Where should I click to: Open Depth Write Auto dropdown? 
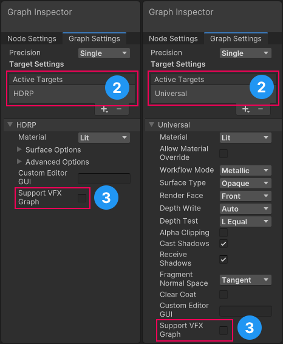(x=245, y=209)
